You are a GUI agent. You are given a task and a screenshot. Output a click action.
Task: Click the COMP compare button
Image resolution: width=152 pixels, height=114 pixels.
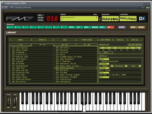(x=133, y=27)
